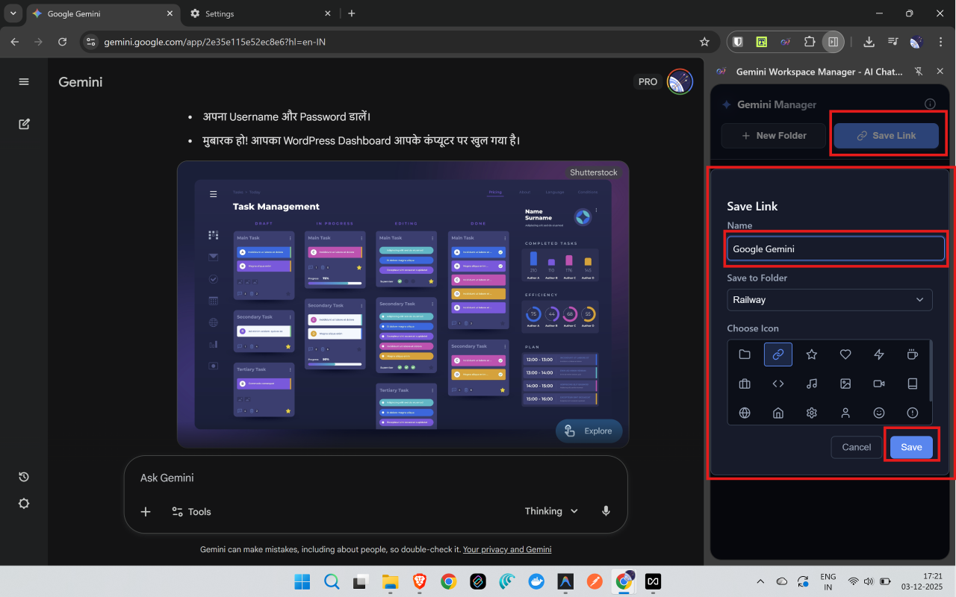Image resolution: width=956 pixels, height=597 pixels.
Task: Click the address bar URL
Action: pos(214,42)
